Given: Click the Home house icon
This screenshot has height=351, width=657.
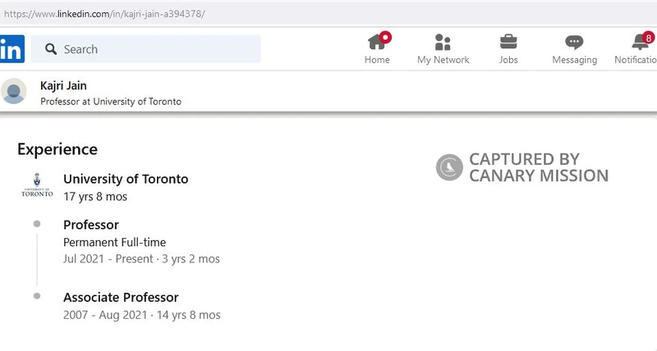Looking at the screenshot, I should pos(377,42).
